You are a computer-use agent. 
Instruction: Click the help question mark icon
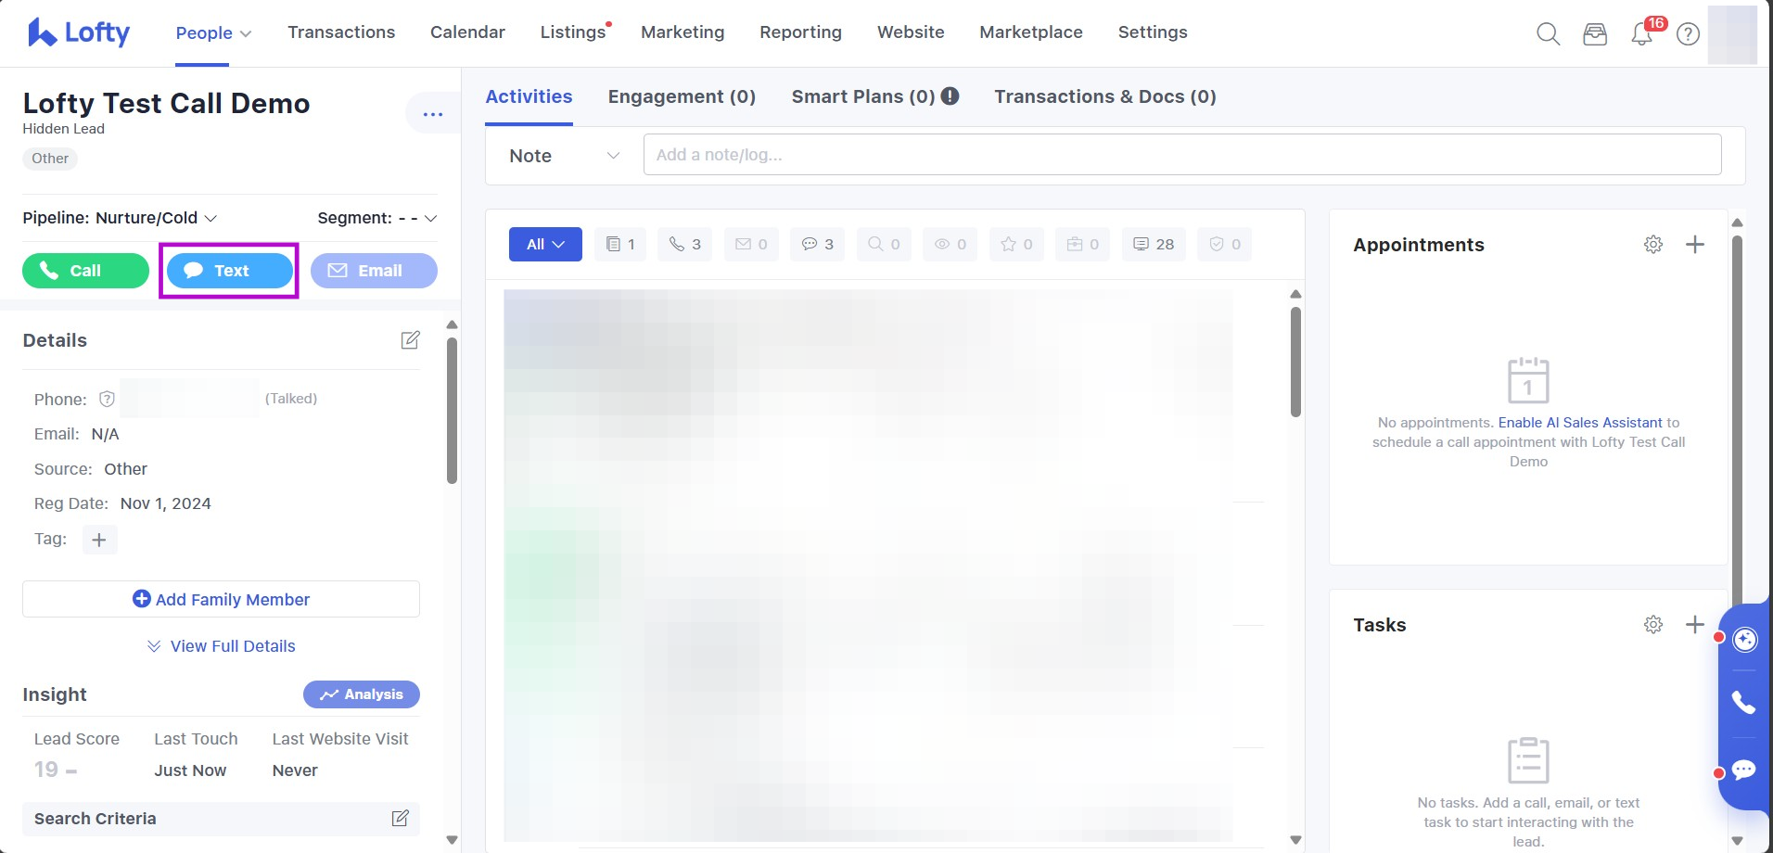(1688, 34)
